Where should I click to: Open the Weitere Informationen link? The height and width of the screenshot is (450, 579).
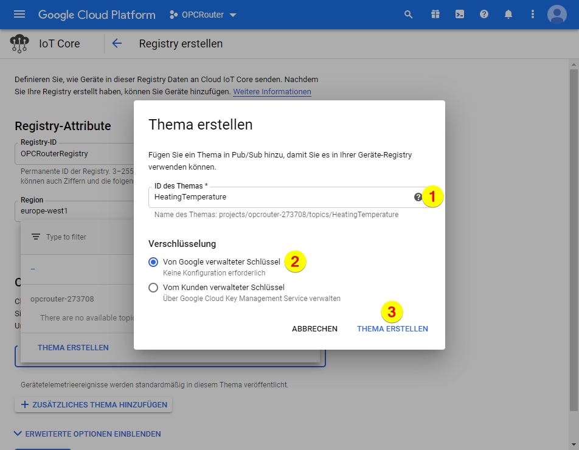point(272,92)
